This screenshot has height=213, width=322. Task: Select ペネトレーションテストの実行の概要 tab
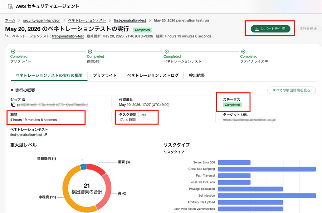49,75
